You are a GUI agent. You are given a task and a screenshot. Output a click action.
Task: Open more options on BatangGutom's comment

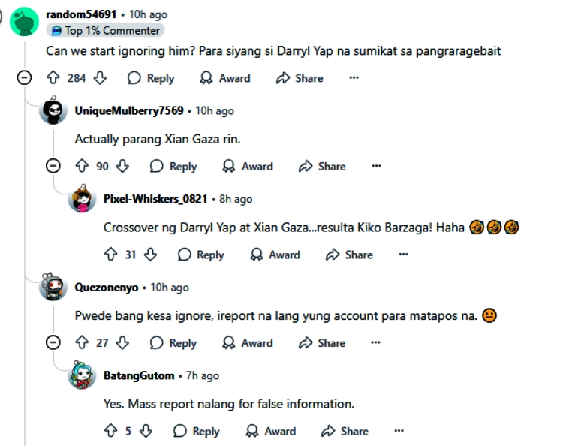click(399, 431)
